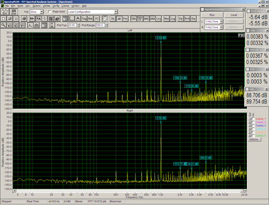The width and height of the screenshot is (269, 205).
Task: Open the Config menu
Action: point(56,6)
